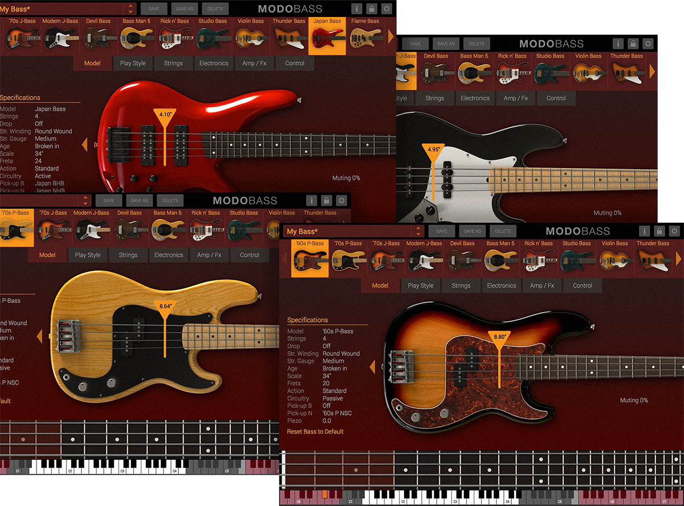The height and width of the screenshot is (506, 684).
Task: Select Model tab in the '60s P-Bass window
Action: pyautogui.click(x=380, y=285)
